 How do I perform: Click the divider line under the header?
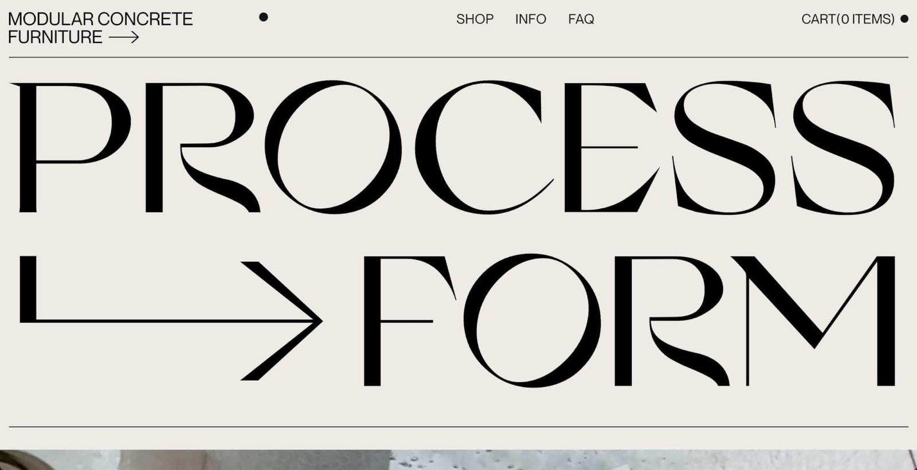[458, 57]
